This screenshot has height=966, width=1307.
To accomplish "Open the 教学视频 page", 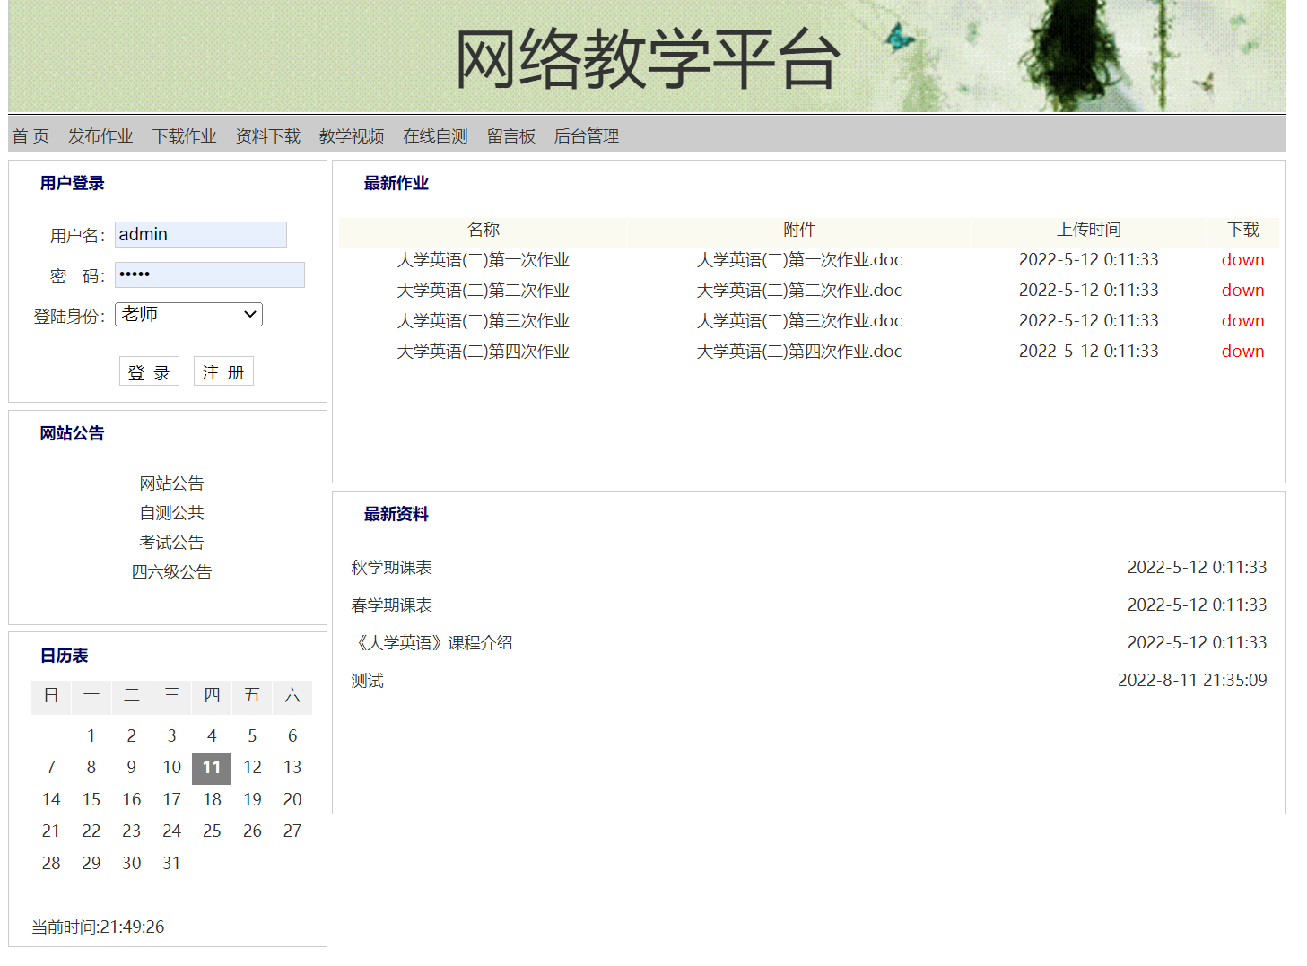I will (x=351, y=135).
